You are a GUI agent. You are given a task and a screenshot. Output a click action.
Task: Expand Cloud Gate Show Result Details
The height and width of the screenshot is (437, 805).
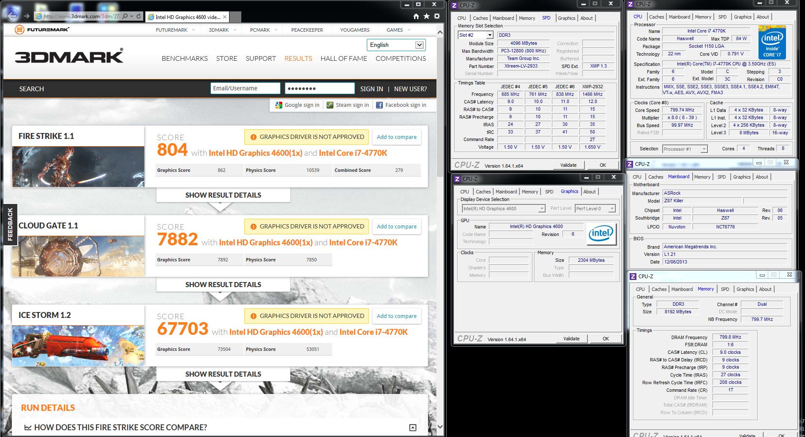pos(223,285)
